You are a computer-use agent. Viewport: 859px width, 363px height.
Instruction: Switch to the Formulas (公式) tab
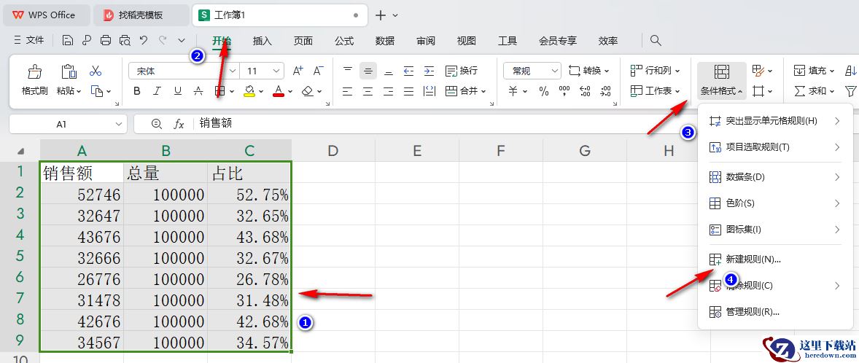click(x=344, y=41)
